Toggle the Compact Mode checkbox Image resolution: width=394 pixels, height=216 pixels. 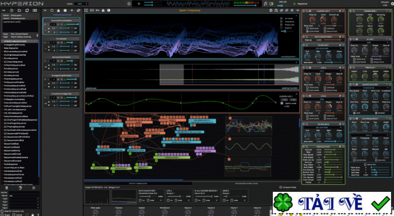pyautogui.click(x=281, y=187)
